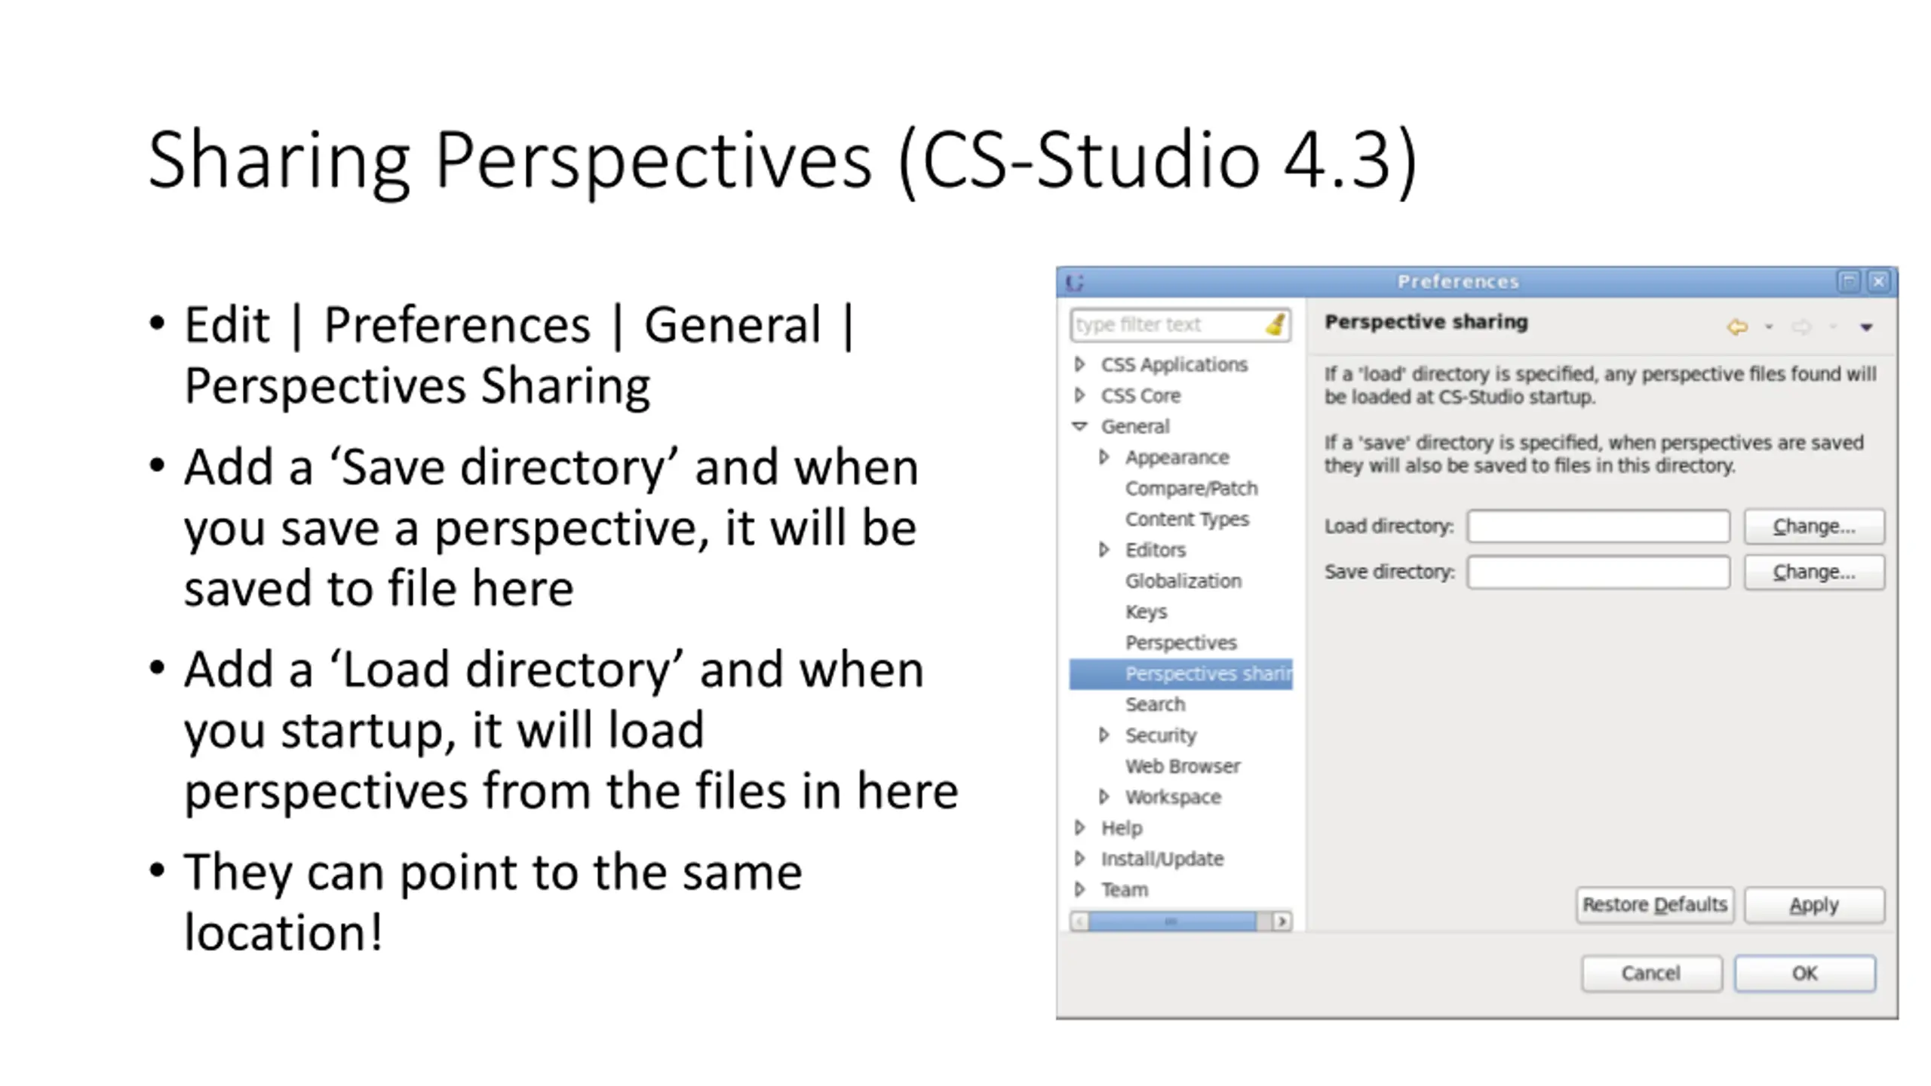Click the Save directory text field

pyautogui.click(x=1598, y=572)
